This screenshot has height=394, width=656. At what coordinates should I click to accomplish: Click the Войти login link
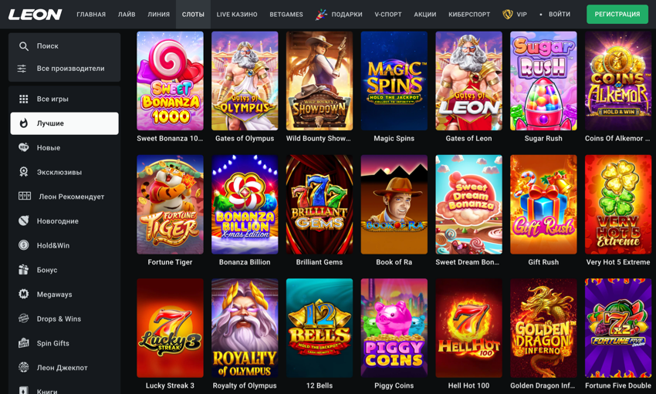[560, 14]
